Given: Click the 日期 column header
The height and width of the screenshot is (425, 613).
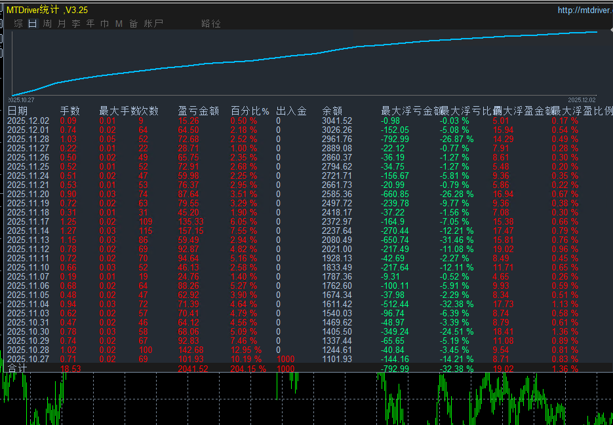Looking at the screenshot, I should [x=18, y=111].
